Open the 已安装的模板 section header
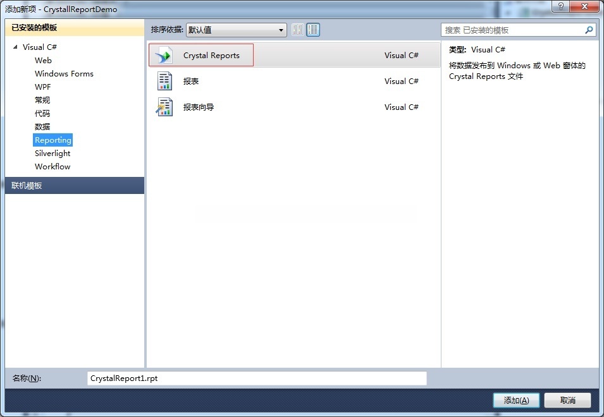 coord(75,28)
